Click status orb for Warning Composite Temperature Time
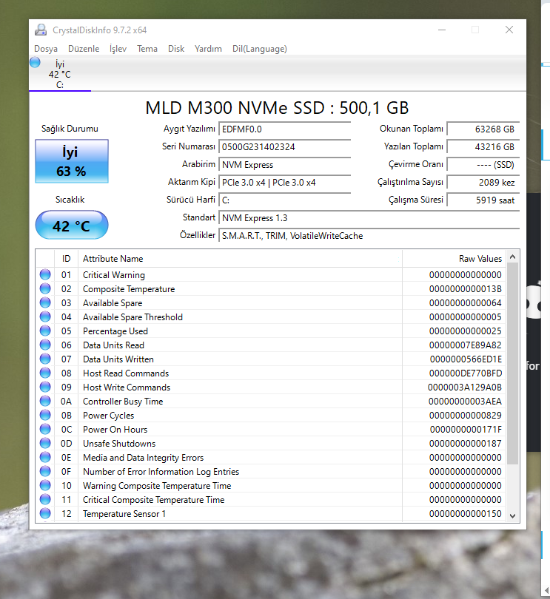 click(45, 485)
